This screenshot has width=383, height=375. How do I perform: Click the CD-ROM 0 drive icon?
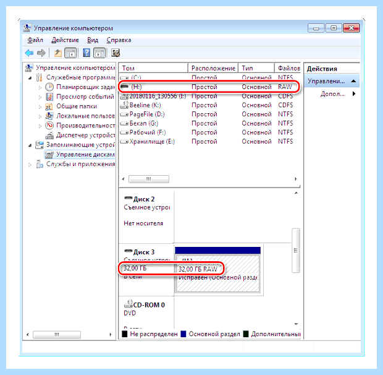coord(128,304)
